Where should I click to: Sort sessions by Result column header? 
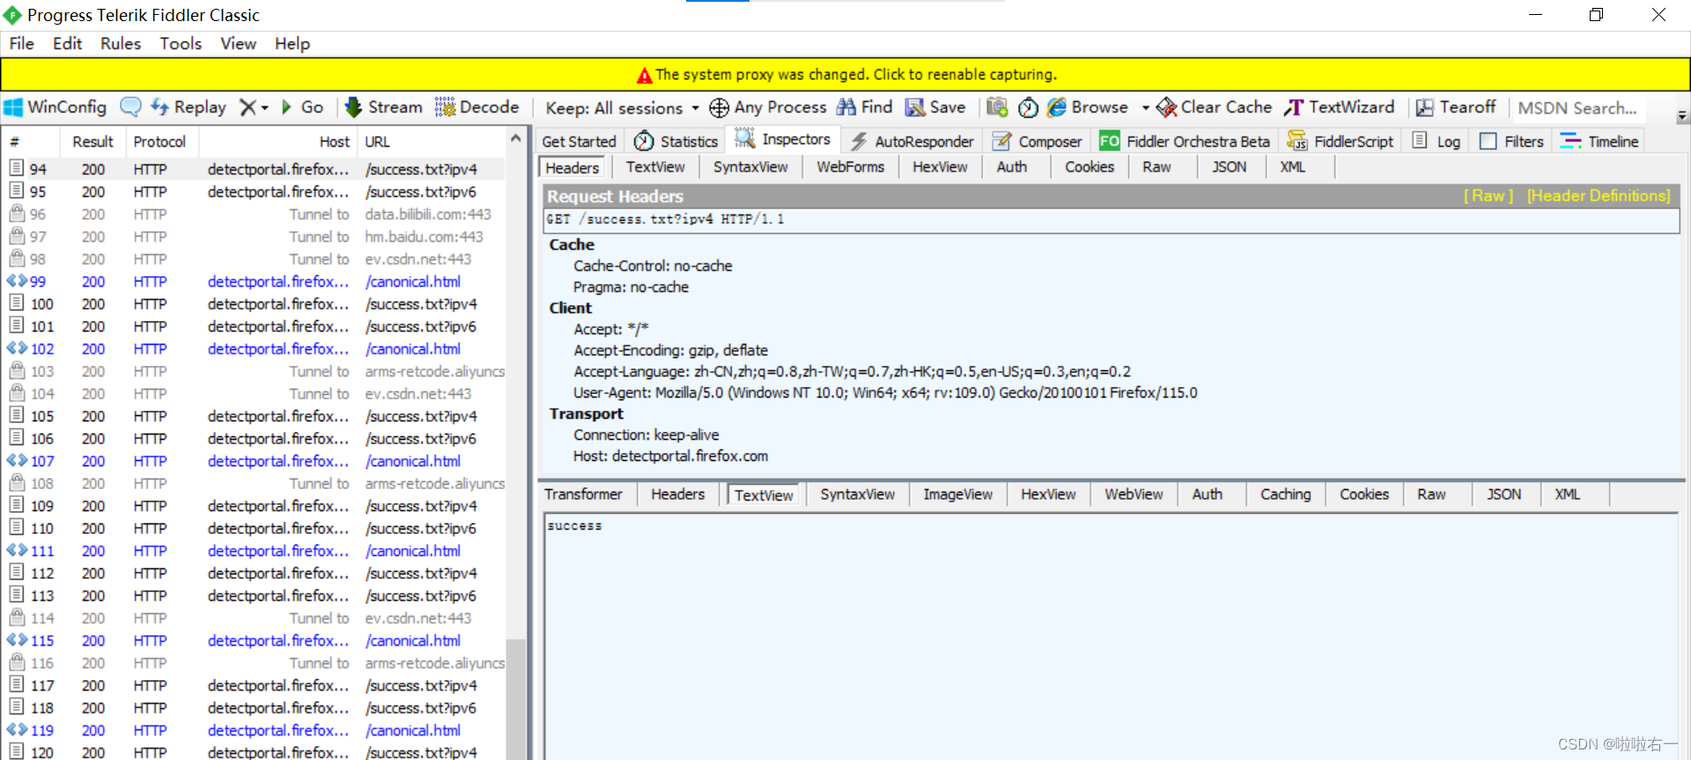pos(92,142)
